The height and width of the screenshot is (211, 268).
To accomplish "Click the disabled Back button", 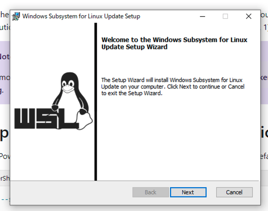I will point(151,192).
